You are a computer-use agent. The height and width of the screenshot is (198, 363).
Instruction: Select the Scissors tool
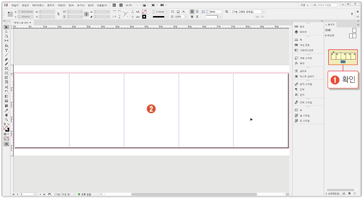(x=7, y=87)
